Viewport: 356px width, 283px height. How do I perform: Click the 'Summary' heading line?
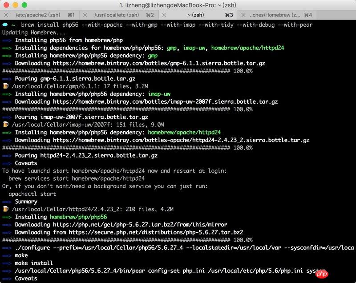point(26,202)
